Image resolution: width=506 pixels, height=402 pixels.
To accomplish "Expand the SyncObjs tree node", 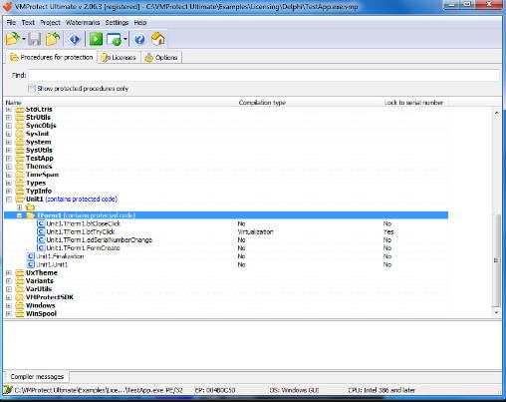I will click(x=9, y=126).
